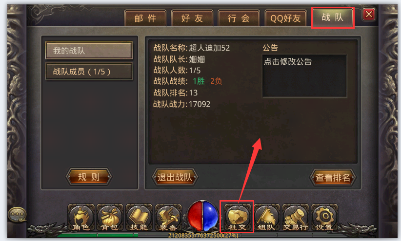Open the 设置 gear icon
This screenshot has width=401, height=241.
point(324,217)
